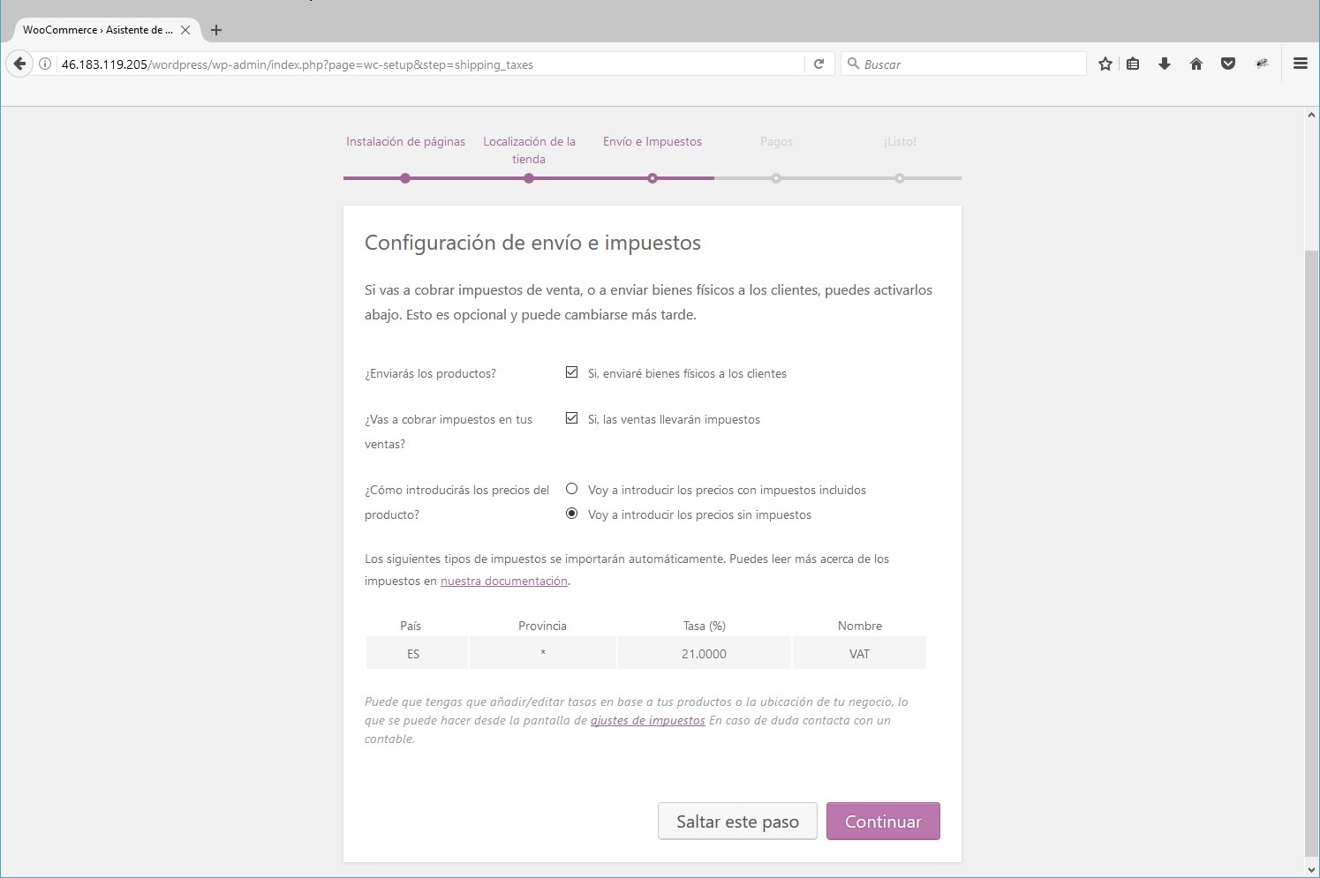Screen dimensions: 1320x878
Task: Click the progress dot for Envío e Impuestos
Action: pyautogui.click(x=652, y=178)
